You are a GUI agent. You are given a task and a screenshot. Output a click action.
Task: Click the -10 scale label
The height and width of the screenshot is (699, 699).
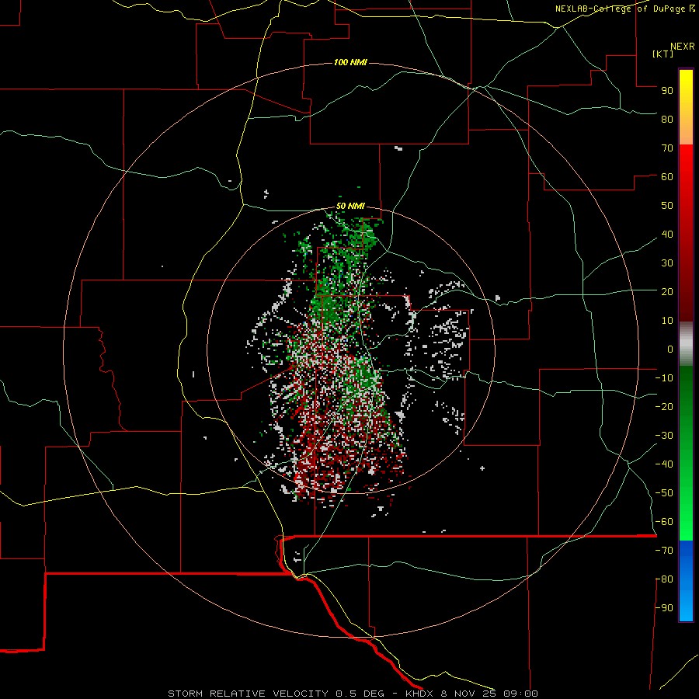(x=664, y=378)
